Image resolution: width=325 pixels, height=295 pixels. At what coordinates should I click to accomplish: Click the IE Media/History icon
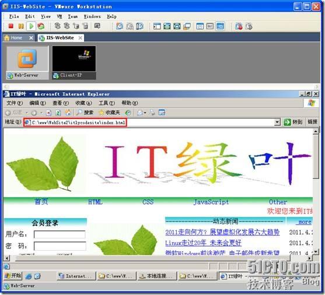point(128,113)
